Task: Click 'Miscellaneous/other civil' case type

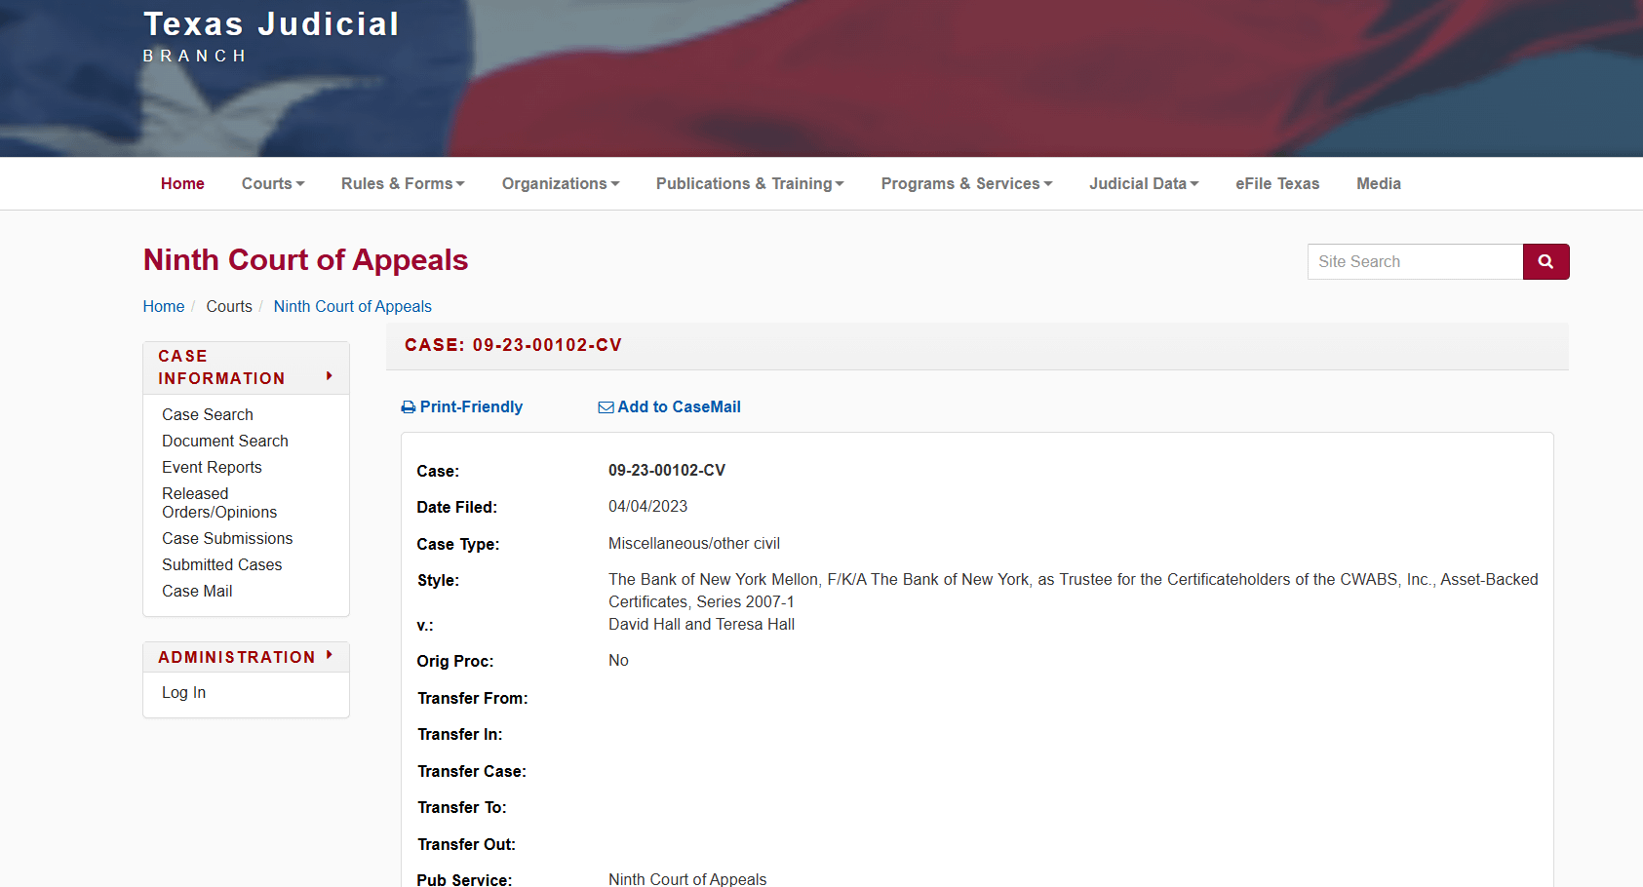Action: click(x=694, y=543)
